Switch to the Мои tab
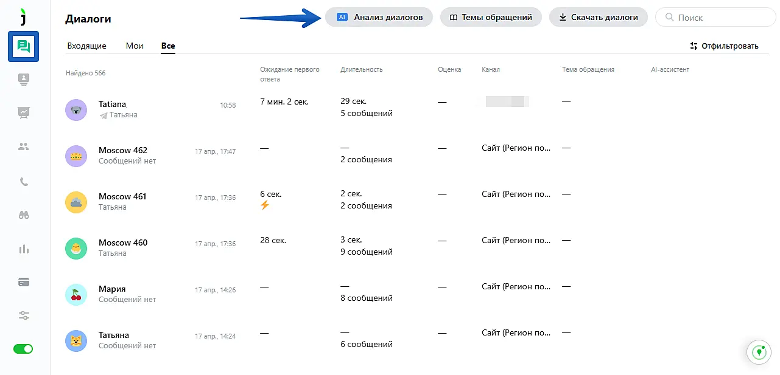 tap(135, 46)
